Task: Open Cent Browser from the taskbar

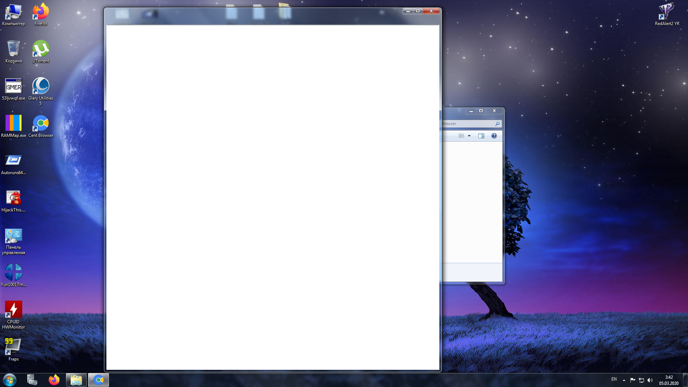Action: (x=98, y=379)
